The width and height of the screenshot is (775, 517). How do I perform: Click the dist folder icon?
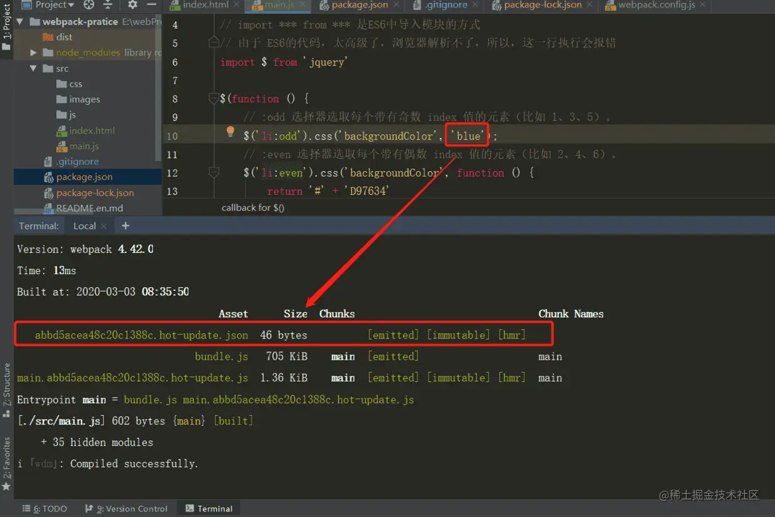coord(48,37)
